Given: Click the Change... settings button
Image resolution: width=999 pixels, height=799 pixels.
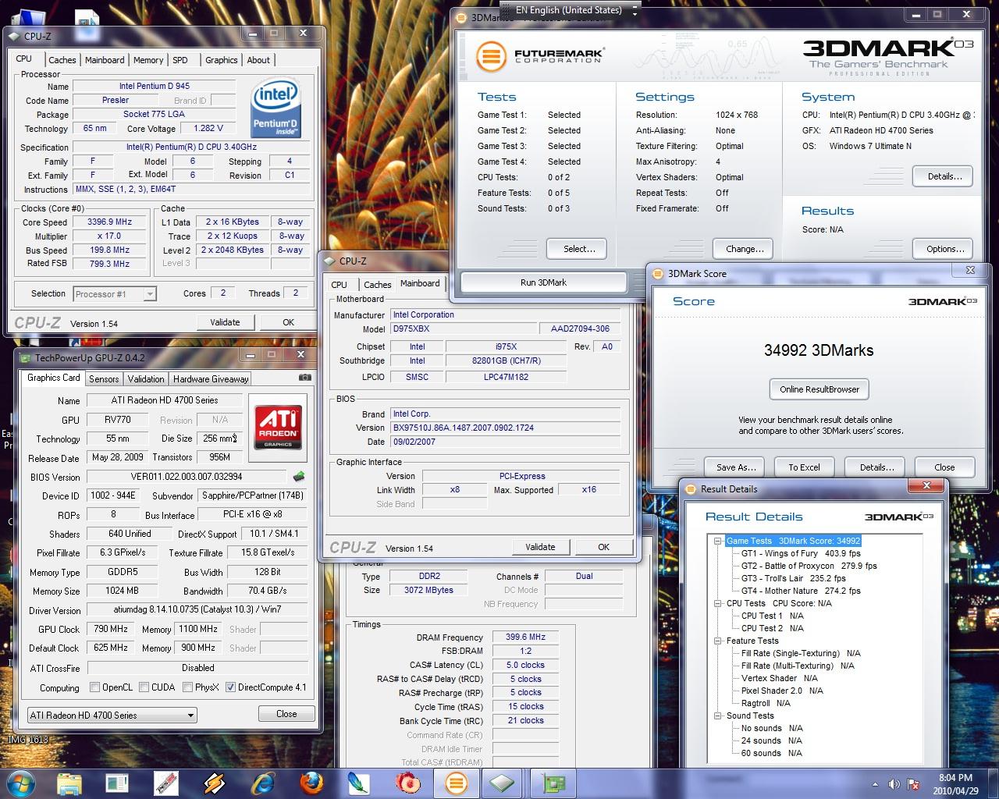Looking at the screenshot, I should click(745, 249).
